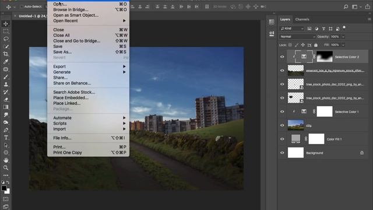
Task: Choose Browse in Bridge menu item
Action: click(89, 9)
